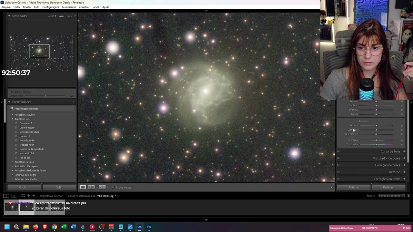
Task: Expand Adaptativo: Paisagem preset group
Action: pyautogui.click(x=12, y=166)
